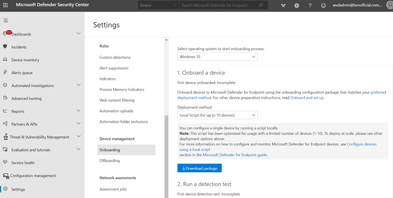
Task: Open the Windows 10 operating system dropdown
Action: pyautogui.click(x=217, y=56)
